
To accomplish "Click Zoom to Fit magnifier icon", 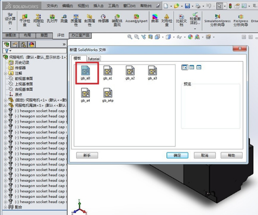I will [x=130, y=37].
